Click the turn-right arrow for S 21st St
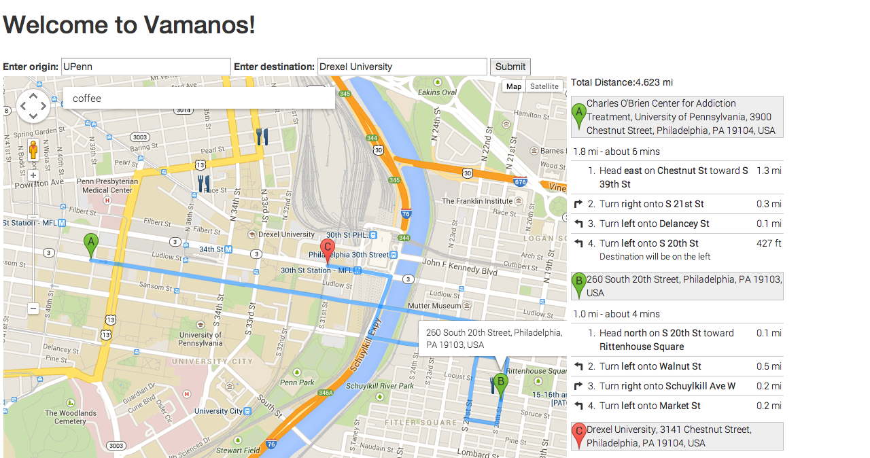Screen dimensions: 870x458 click(578, 204)
